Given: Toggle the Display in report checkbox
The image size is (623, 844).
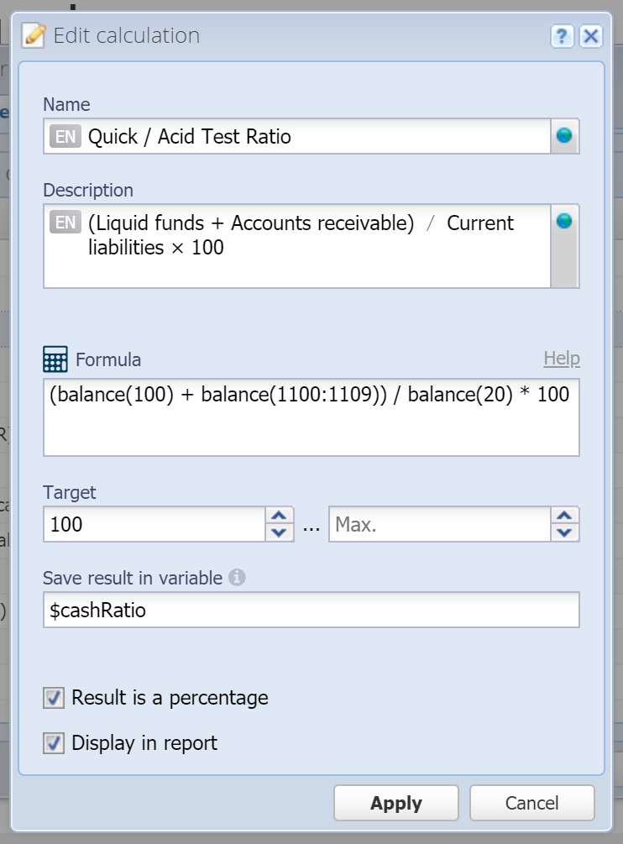Looking at the screenshot, I should point(54,743).
